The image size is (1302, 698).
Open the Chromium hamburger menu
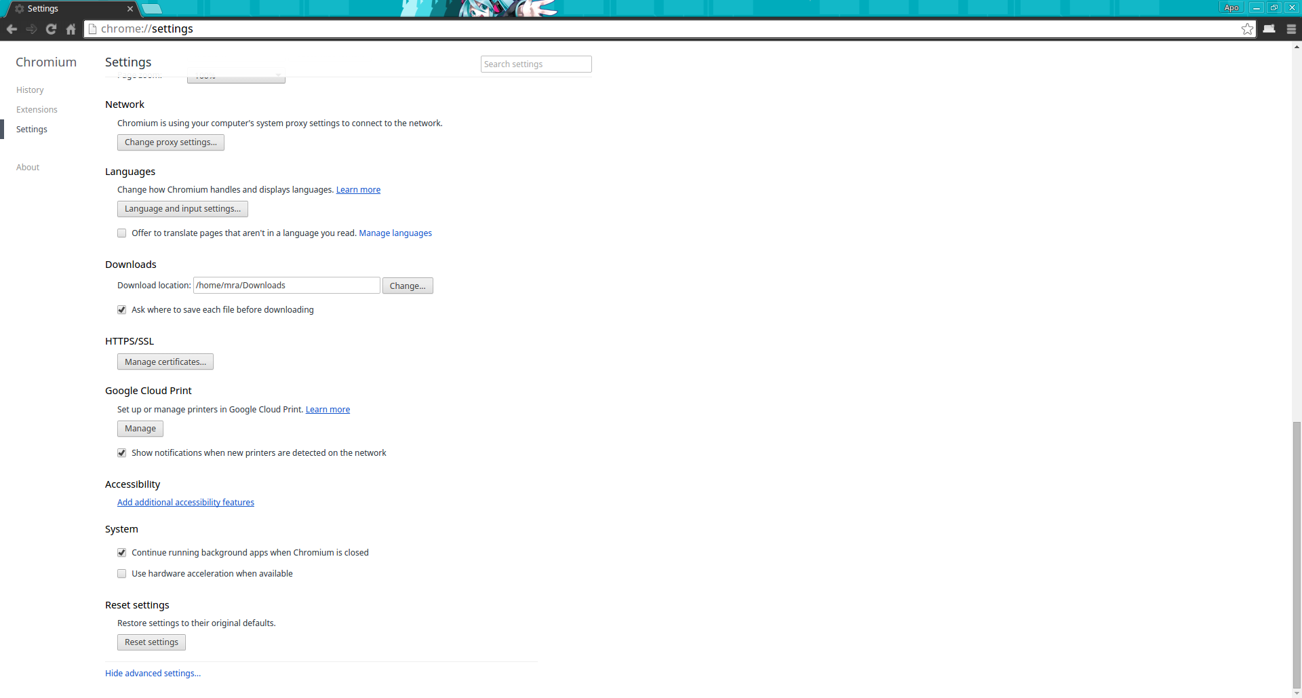tap(1291, 29)
